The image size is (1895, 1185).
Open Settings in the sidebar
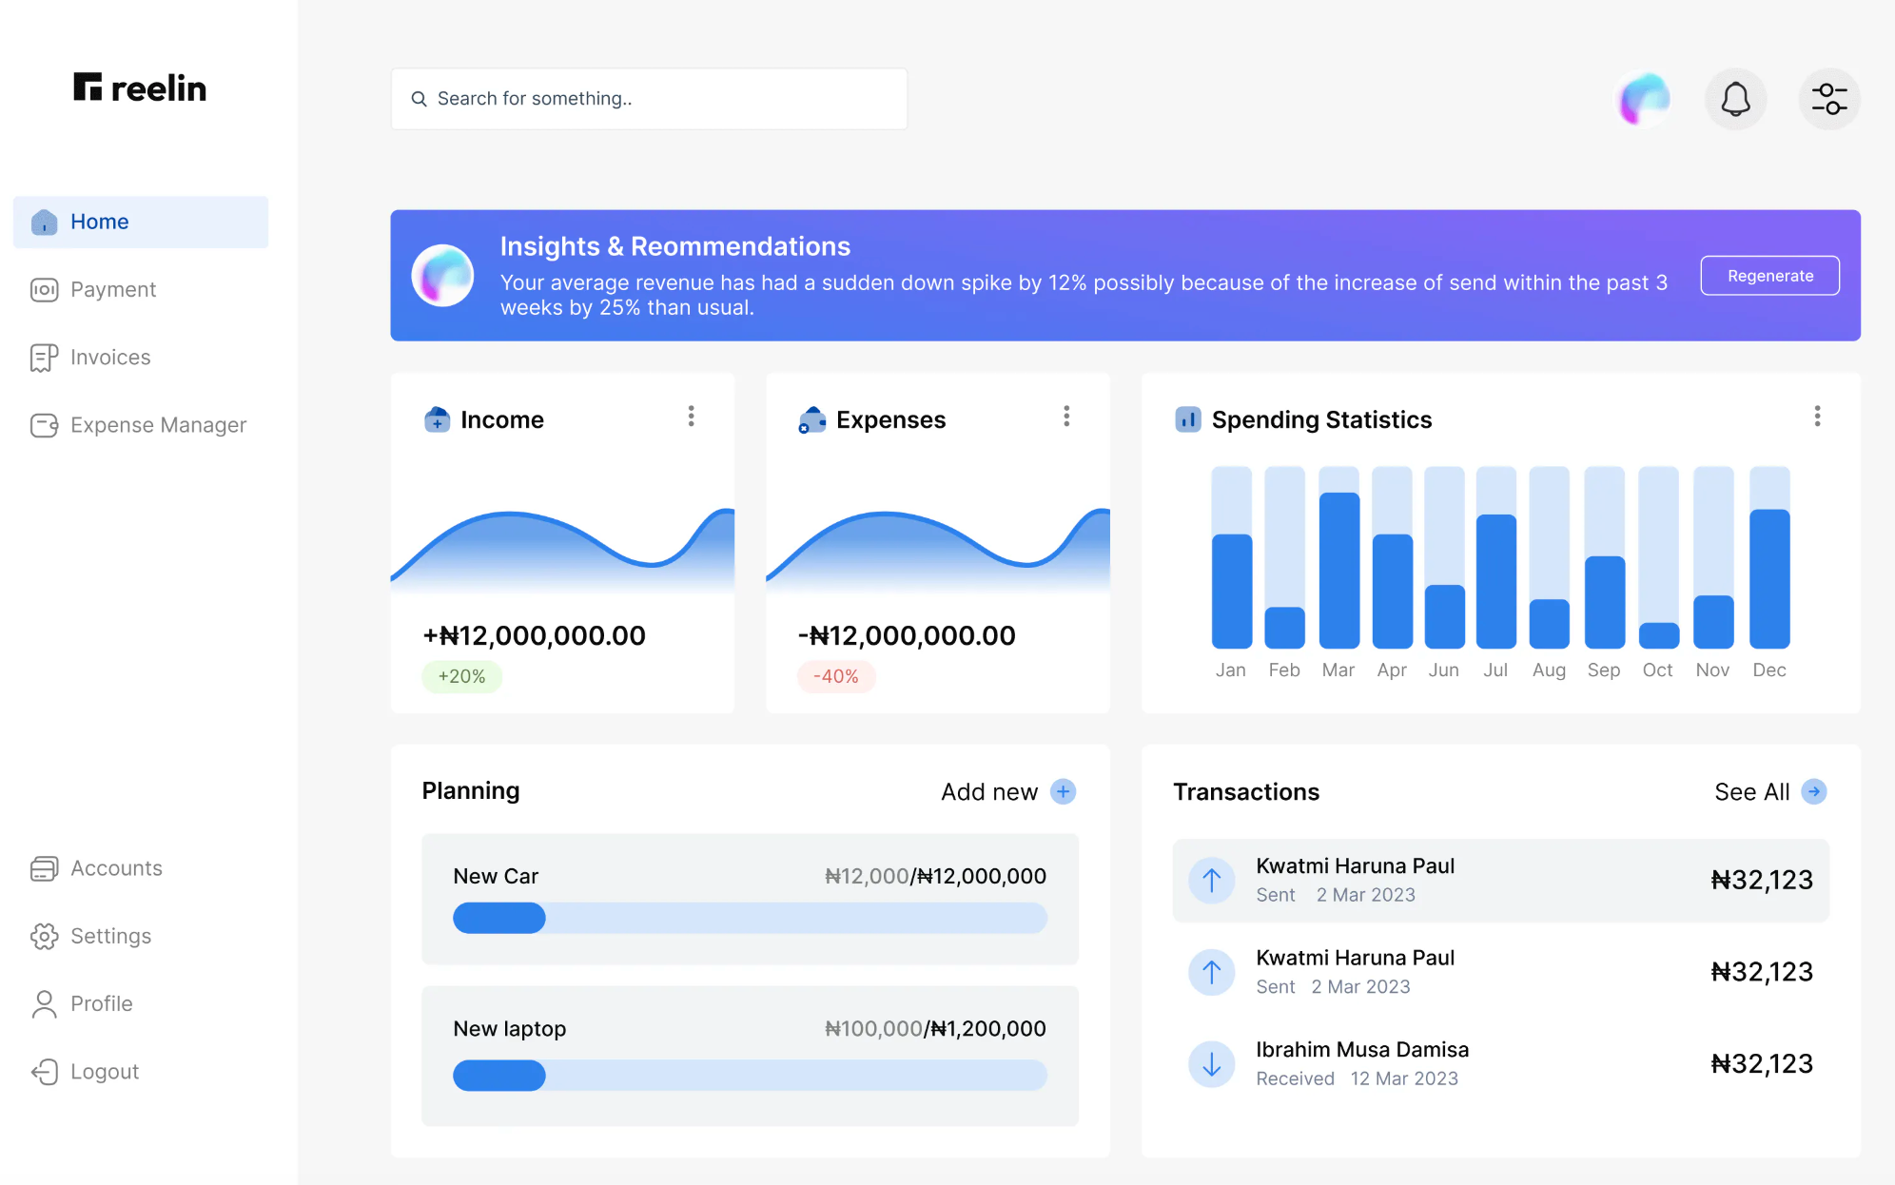click(110, 936)
